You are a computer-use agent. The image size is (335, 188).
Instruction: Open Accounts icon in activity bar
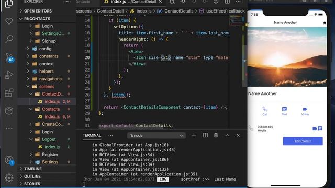tap(9, 160)
